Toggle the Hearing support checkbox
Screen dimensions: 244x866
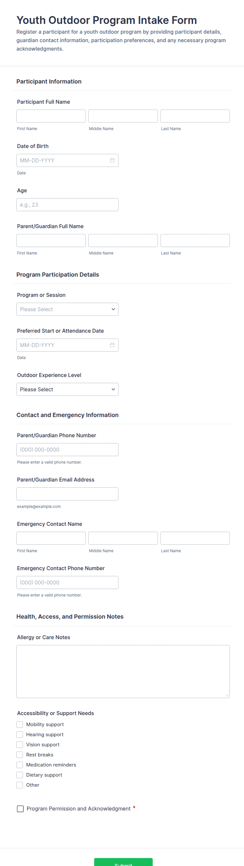click(20, 734)
